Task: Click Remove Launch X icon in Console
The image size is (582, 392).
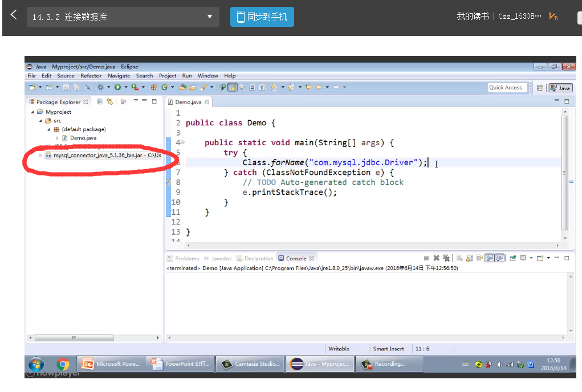Action: [437, 258]
